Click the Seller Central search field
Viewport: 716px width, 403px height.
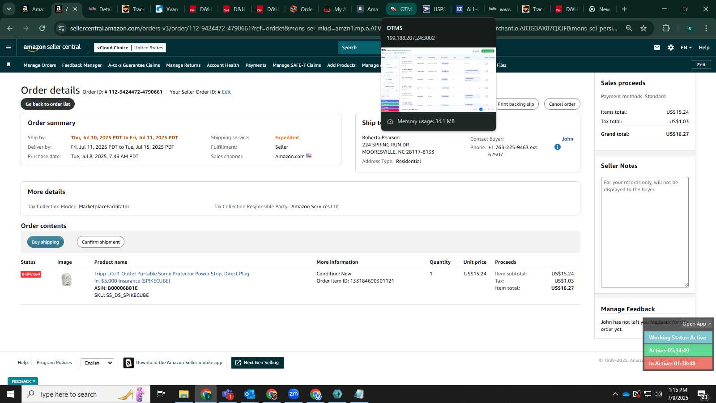click(x=360, y=47)
